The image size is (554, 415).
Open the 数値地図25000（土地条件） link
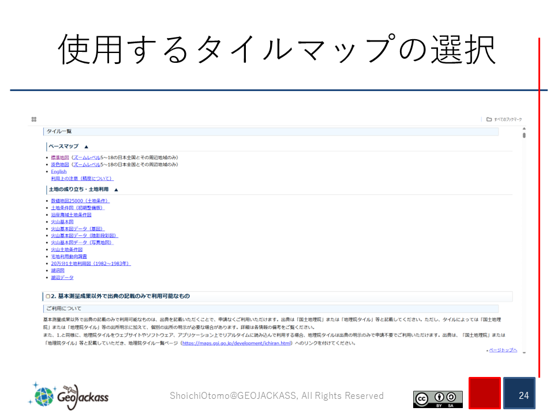[x=80, y=201]
